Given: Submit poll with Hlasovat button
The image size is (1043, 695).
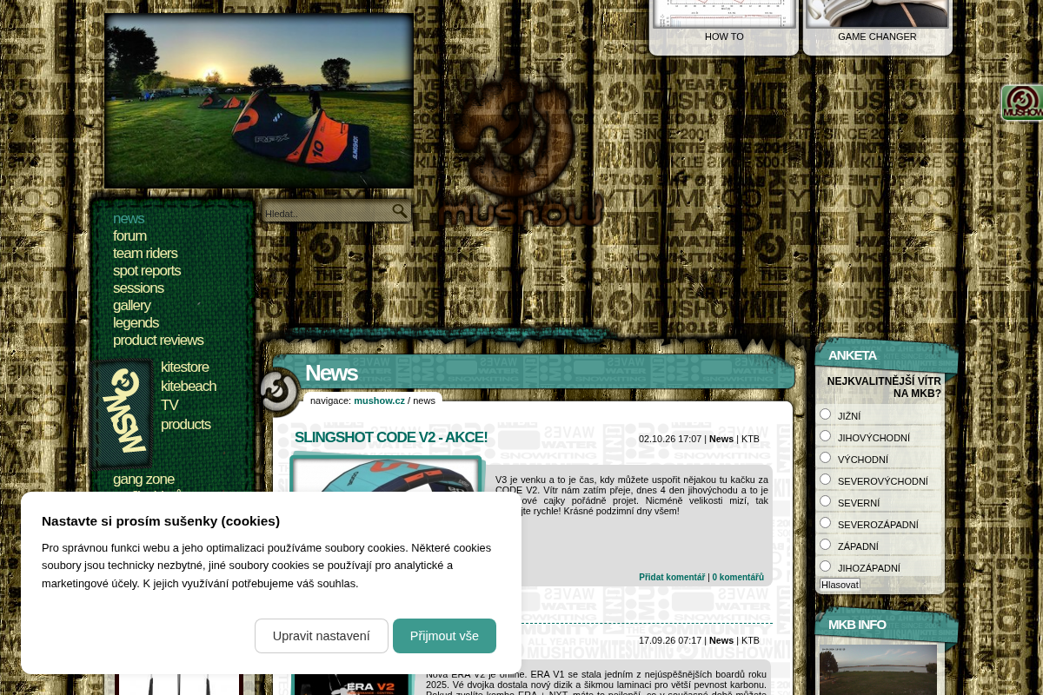Looking at the screenshot, I should pos(840,585).
